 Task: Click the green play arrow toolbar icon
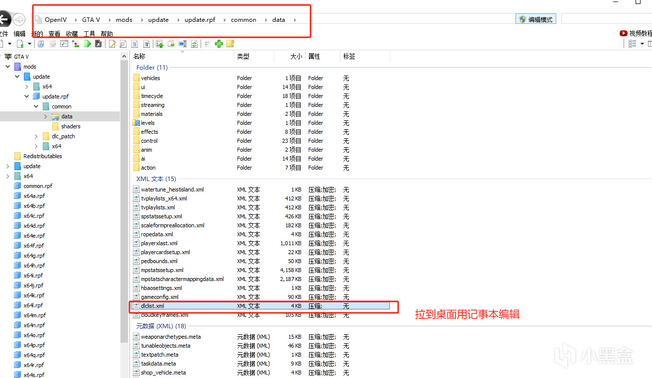(x=88, y=44)
